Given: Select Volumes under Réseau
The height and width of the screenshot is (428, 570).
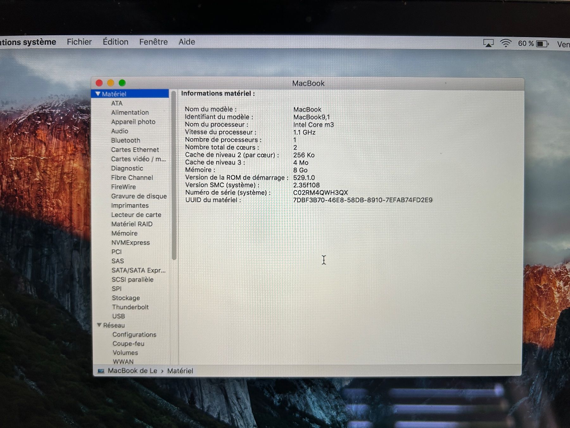Looking at the screenshot, I should 125,353.
